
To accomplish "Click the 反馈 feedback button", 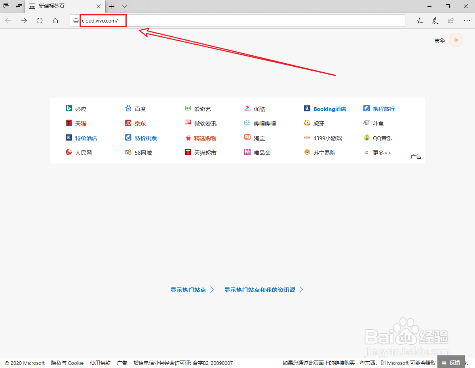I will click(451, 362).
